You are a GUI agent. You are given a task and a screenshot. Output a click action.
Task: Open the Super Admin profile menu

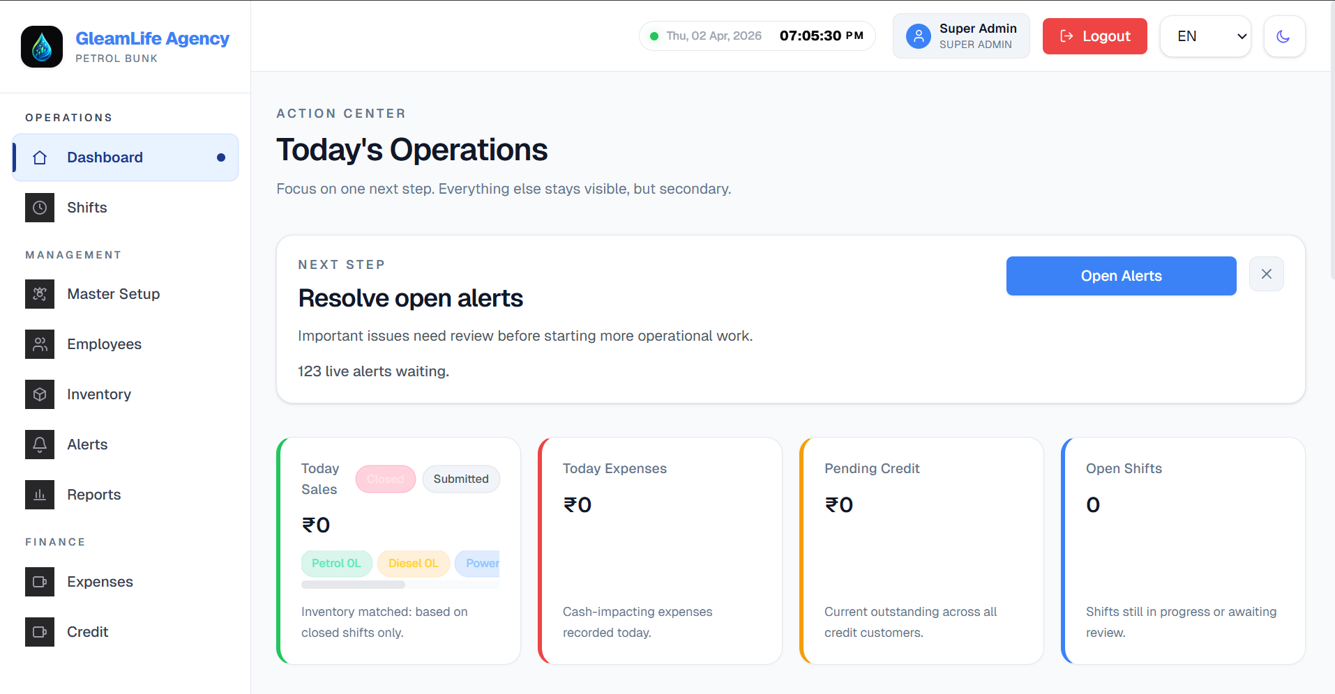(960, 36)
